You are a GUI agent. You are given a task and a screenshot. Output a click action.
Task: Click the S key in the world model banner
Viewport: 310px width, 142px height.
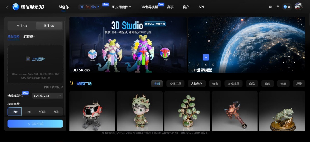tap(206, 65)
